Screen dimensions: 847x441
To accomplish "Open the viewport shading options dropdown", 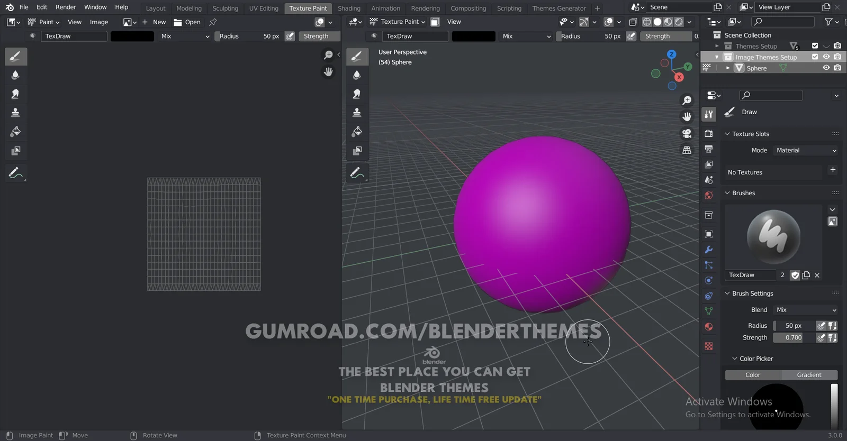I will 689,22.
